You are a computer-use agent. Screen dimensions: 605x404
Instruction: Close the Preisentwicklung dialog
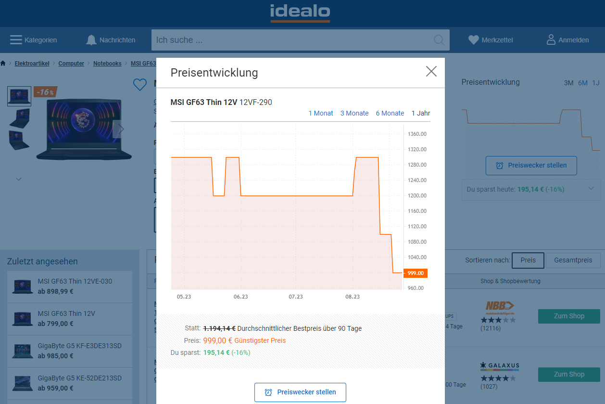431,72
